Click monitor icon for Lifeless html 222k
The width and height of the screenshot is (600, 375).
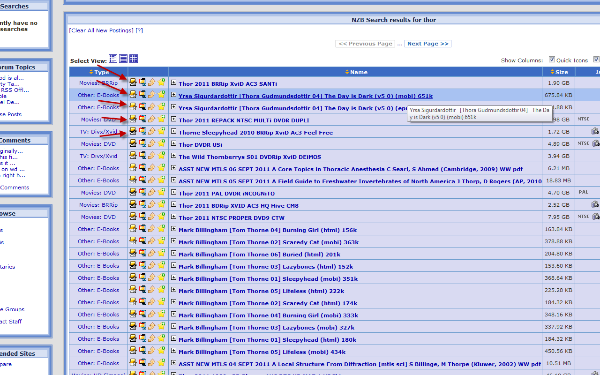click(142, 290)
